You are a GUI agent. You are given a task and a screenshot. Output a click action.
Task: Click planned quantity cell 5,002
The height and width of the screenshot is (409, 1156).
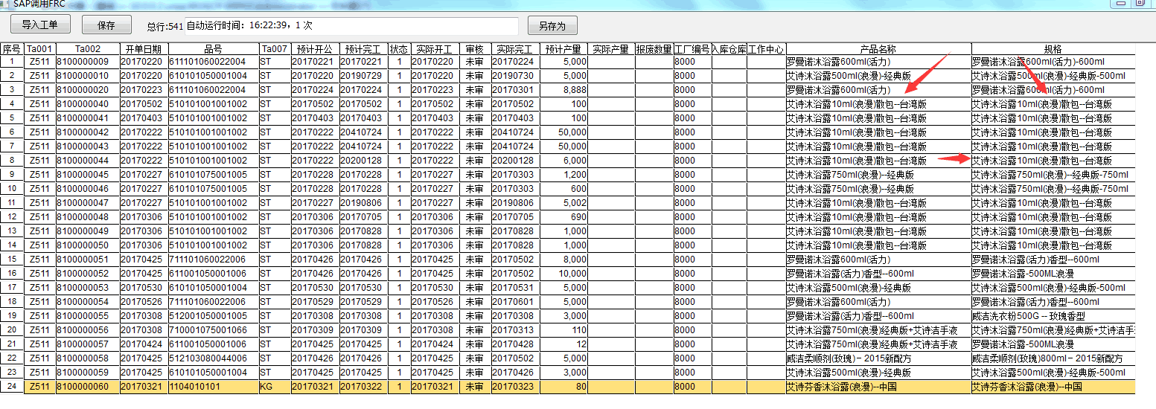click(x=563, y=203)
